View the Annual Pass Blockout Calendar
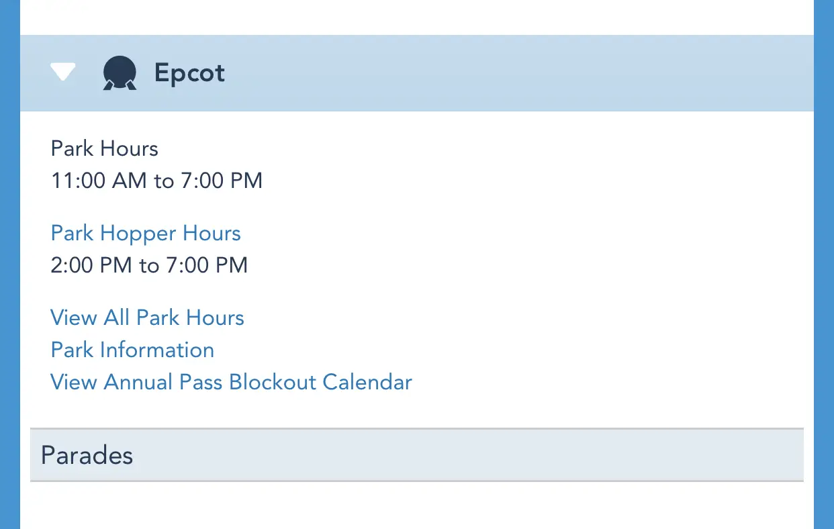Screen dimensions: 834x529 [x=231, y=382]
